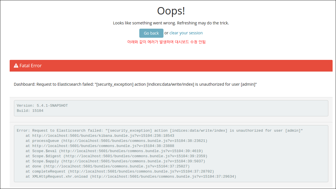
Task: Click the 'Error: Request to Elasticsearch failed' trace line
Action: click(160, 131)
